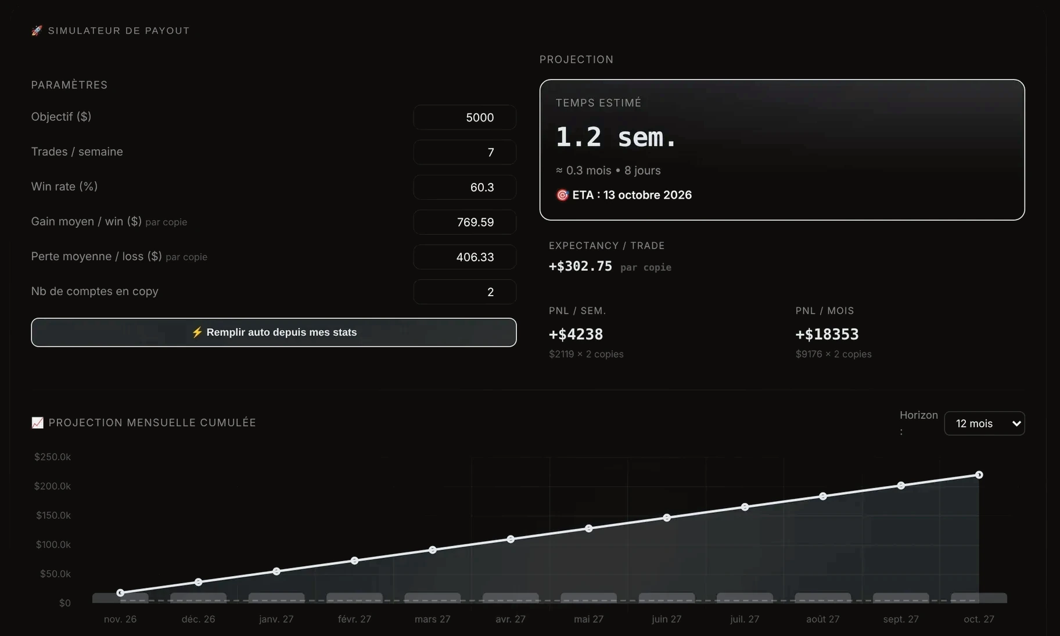Click the 1.2 sem. estimated time value
Viewport: 1060px width, 636px height.
click(616, 138)
